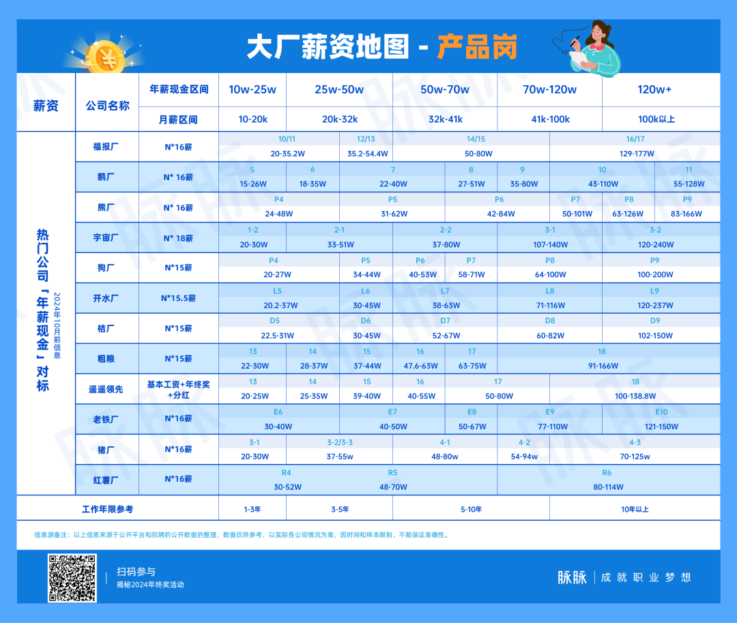Screen dimensions: 737x623
Task: Select the 福报厂 company name
Action: point(105,147)
